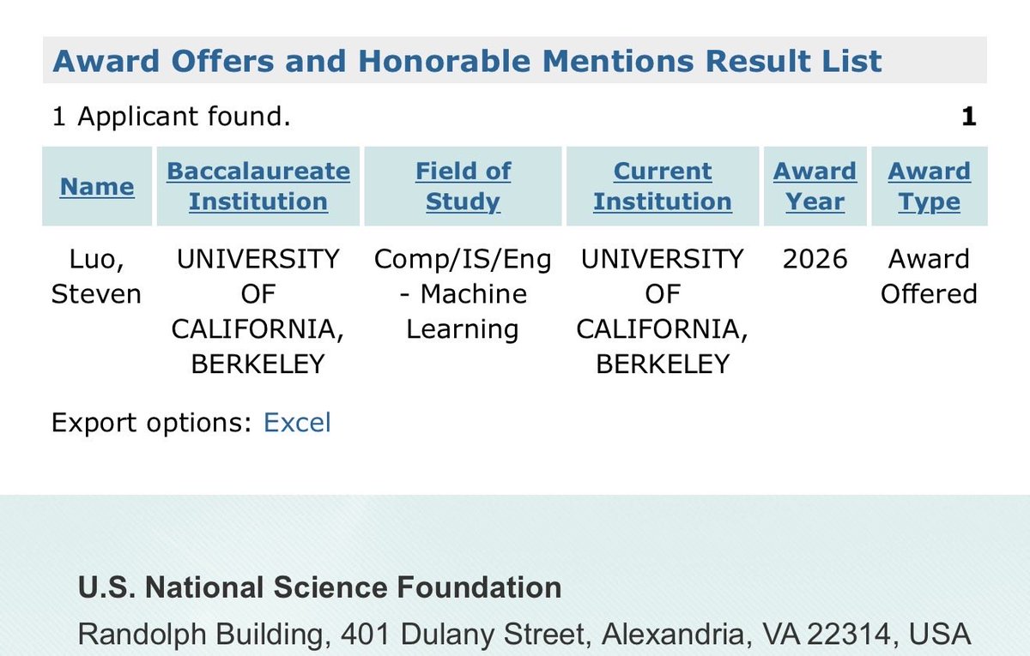1030x656 pixels.
Task: Sort results by the Name column
Action: (97, 186)
